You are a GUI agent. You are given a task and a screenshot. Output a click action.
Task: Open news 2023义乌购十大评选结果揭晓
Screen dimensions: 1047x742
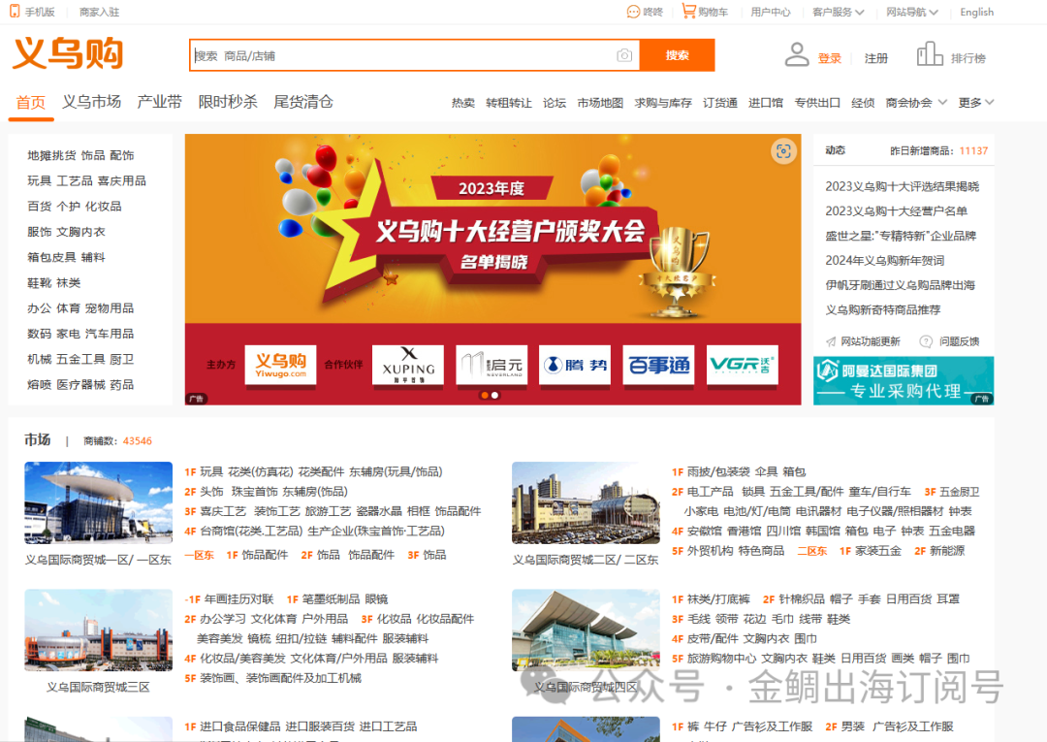(903, 186)
